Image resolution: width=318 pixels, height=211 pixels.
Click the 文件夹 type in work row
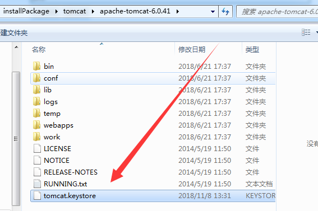[256, 137]
